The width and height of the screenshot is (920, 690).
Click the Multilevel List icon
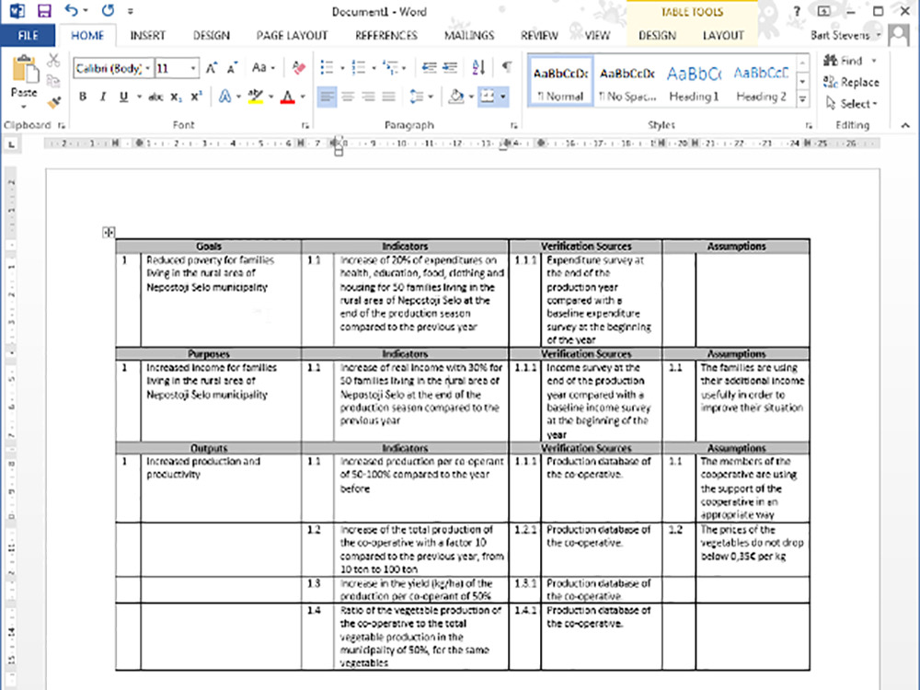(x=390, y=68)
